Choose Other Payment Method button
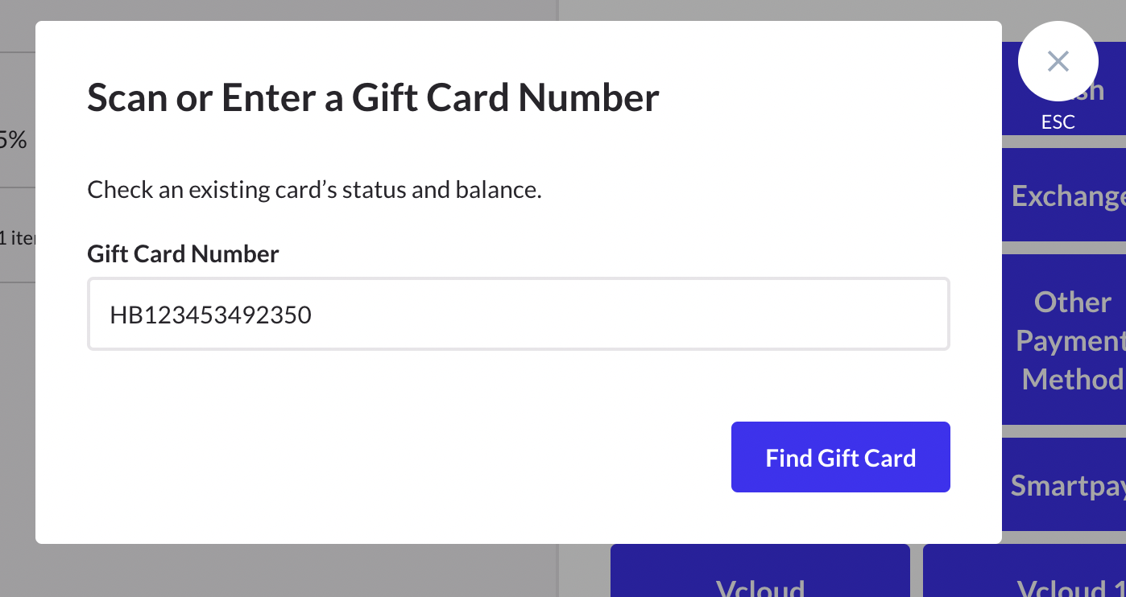Viewport: 1126px width, 597px height. pyautogui.click(x=1065, y=340)
